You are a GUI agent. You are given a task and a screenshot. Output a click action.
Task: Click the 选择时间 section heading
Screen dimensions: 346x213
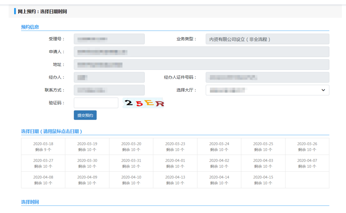[30, 202]
